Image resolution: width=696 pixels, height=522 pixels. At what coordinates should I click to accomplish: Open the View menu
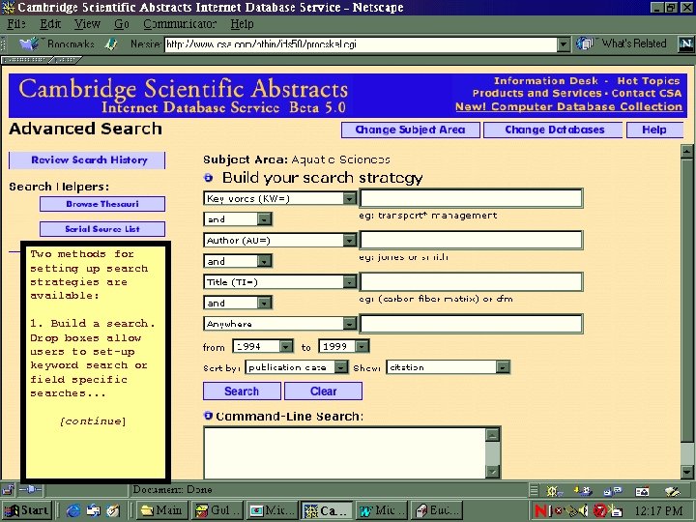(x=87, y=23)
